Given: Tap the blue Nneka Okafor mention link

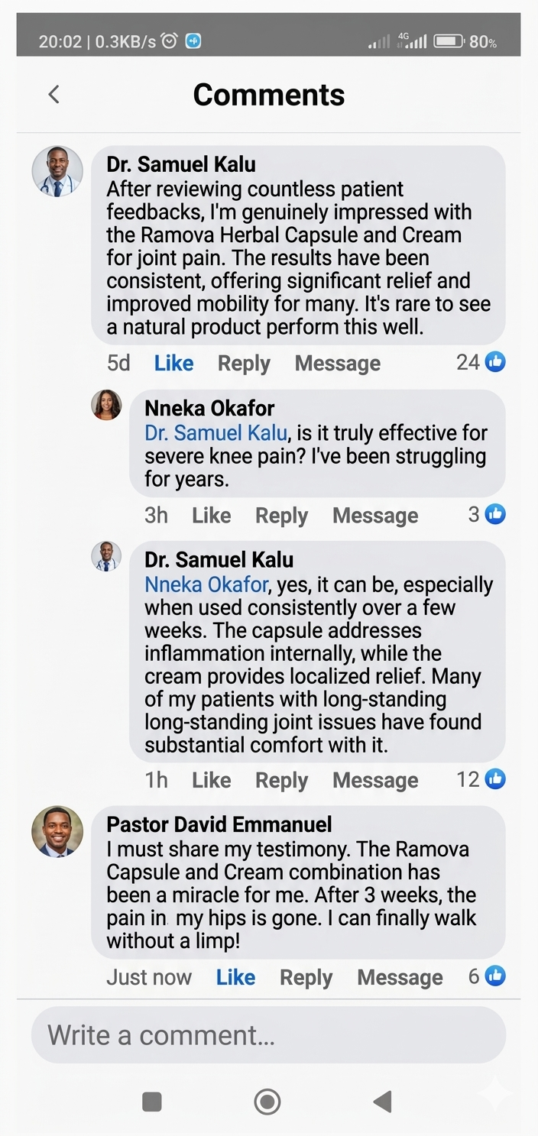Looking at the screenshot, I should [206, 585].
